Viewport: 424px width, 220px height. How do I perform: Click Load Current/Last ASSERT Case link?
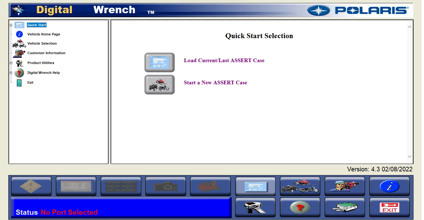tap(224, 61)
